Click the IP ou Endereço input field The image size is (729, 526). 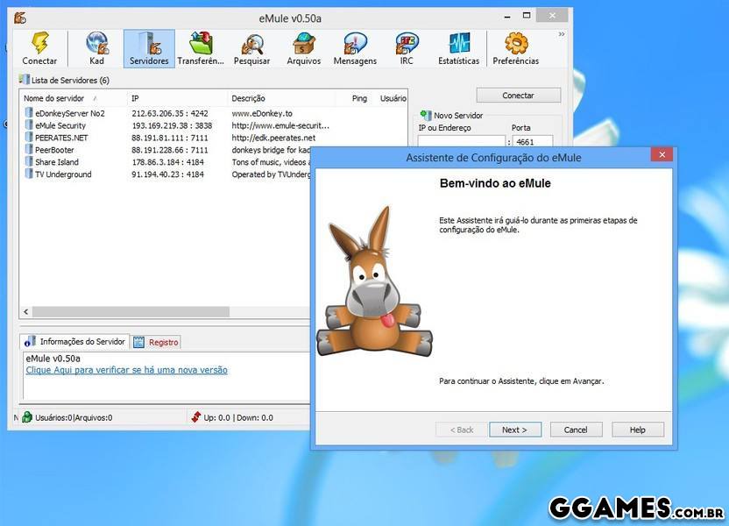462,142
